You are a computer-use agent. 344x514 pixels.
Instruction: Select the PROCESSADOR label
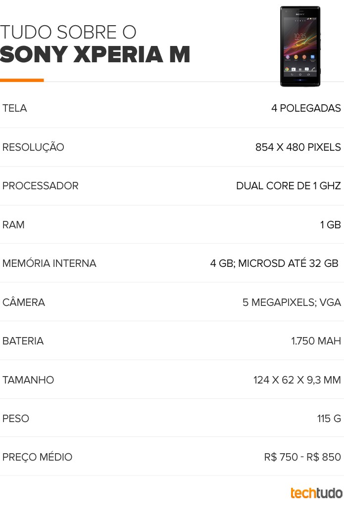41,186
